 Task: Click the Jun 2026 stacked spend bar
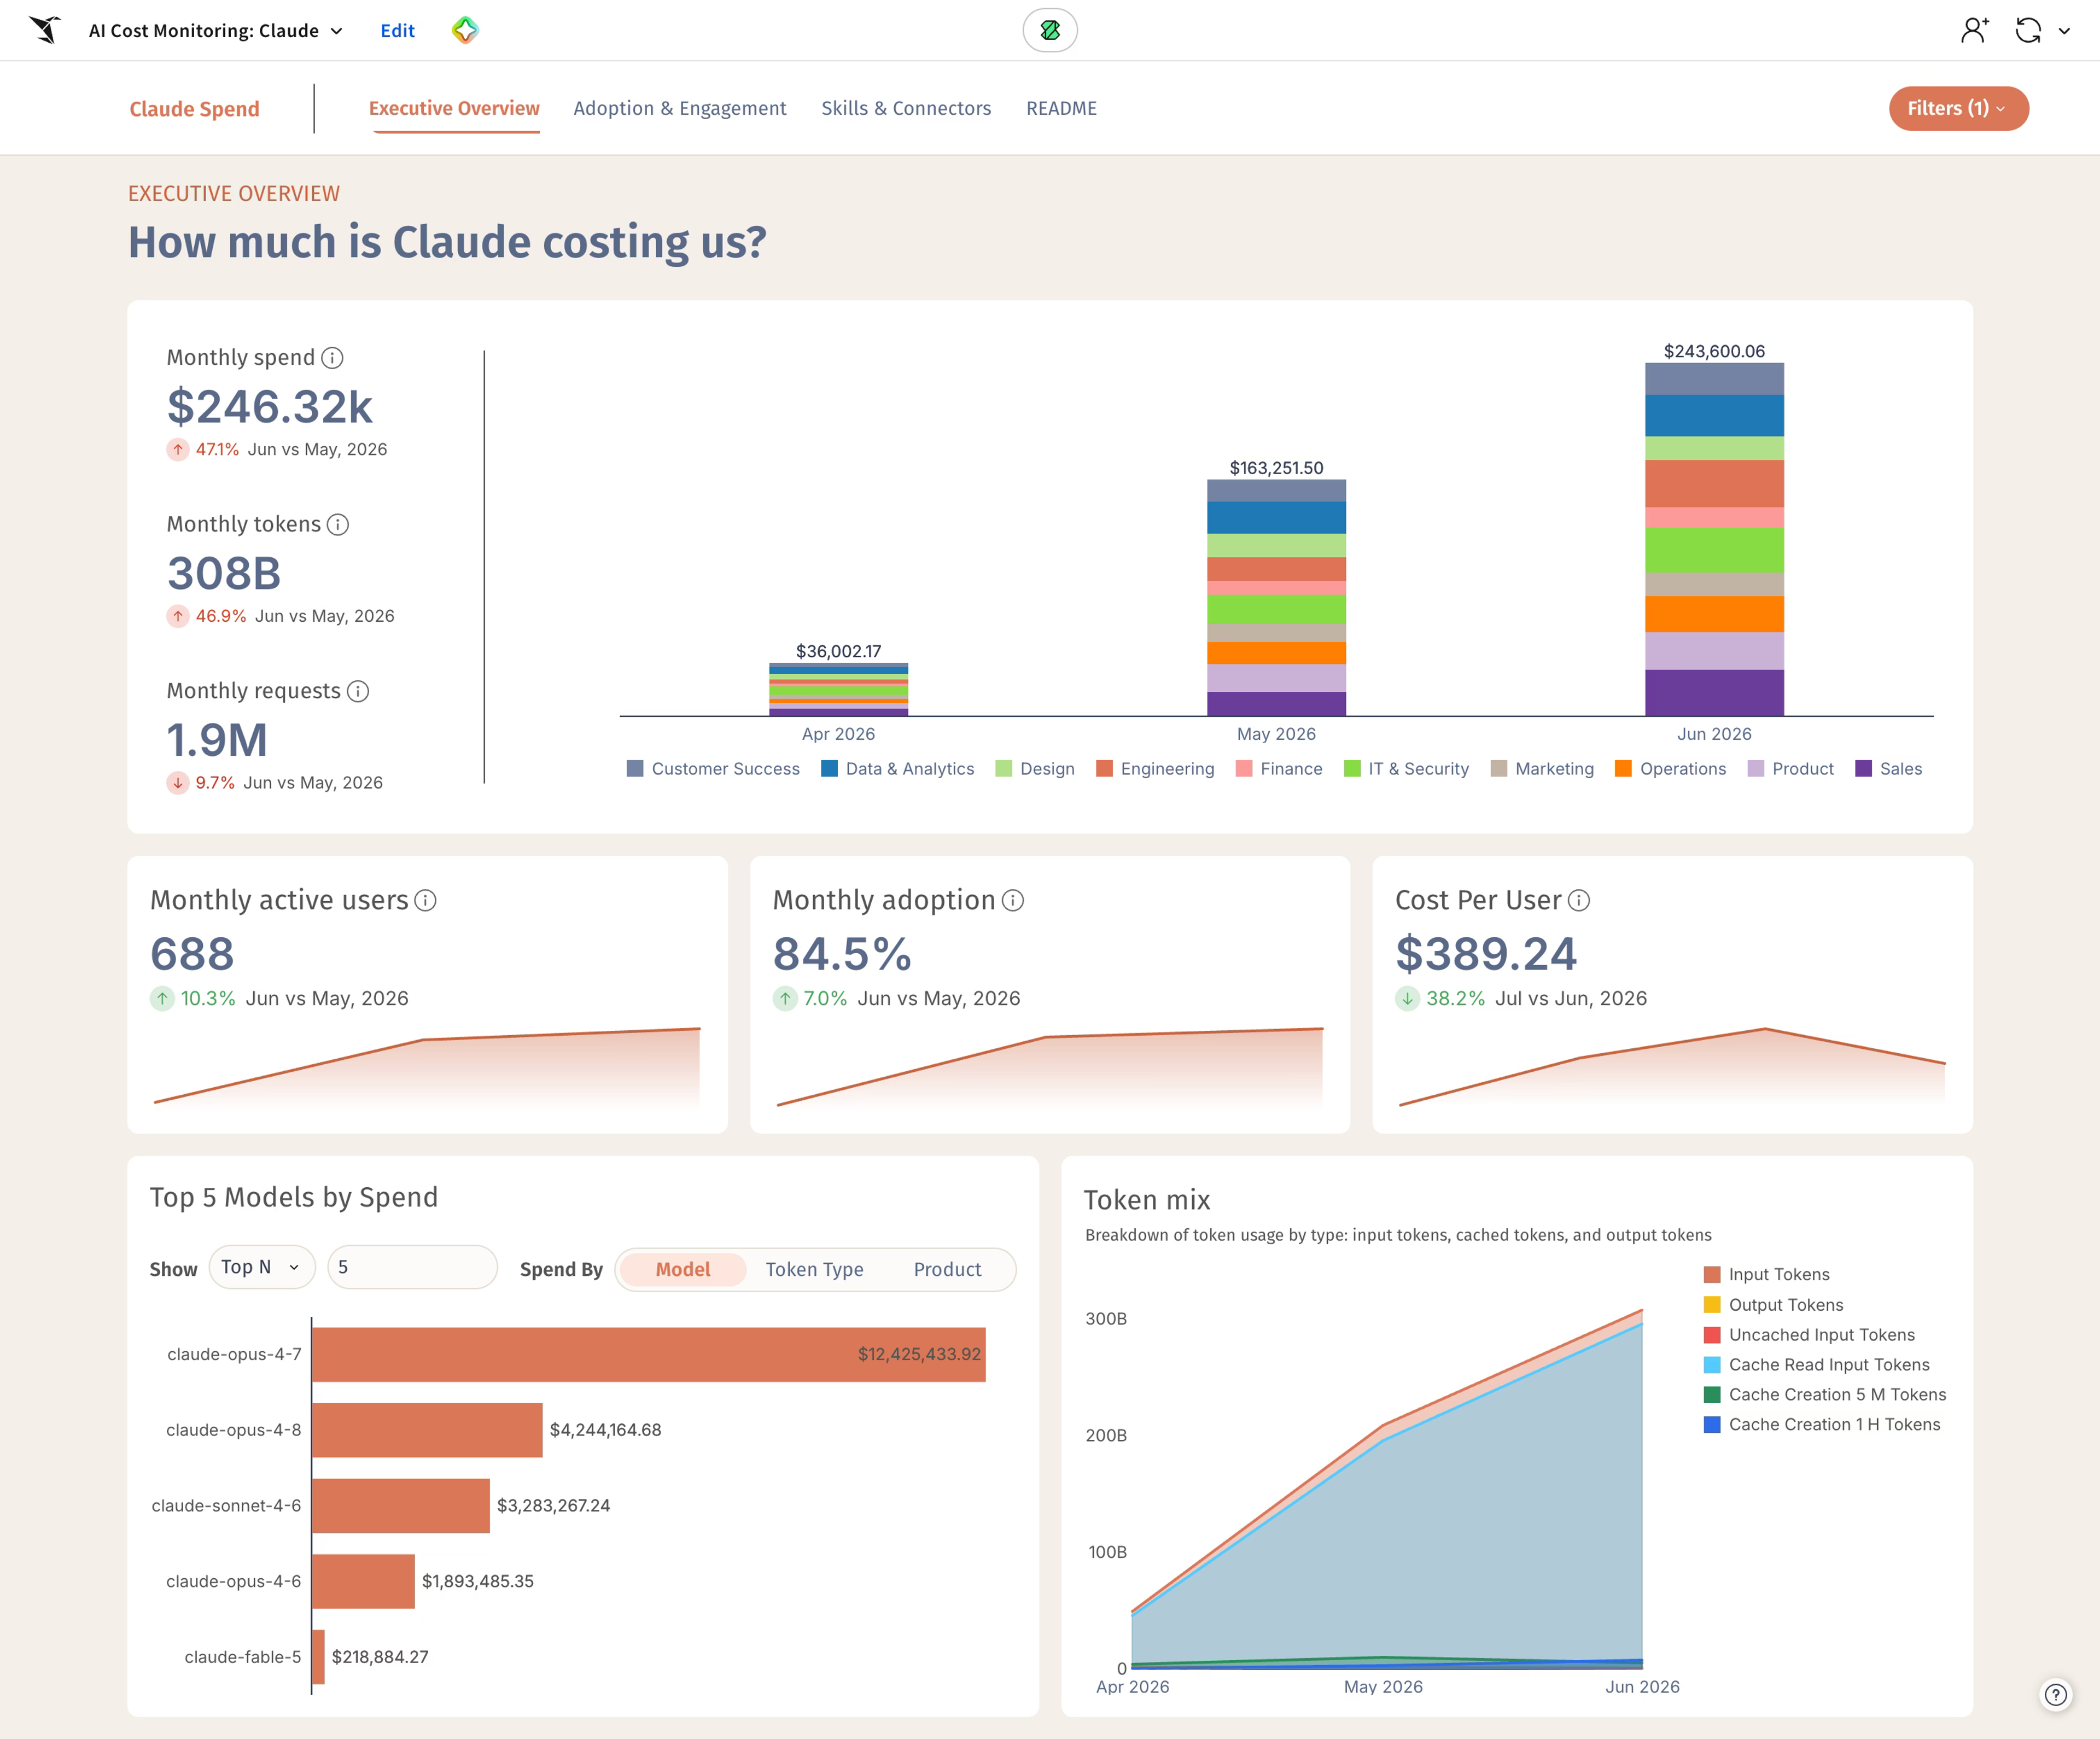(1714, 540)
